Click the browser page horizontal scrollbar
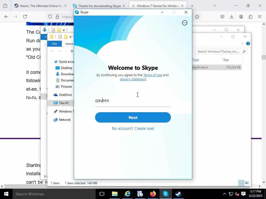The image size is (266, 199). tap(131, 186)
